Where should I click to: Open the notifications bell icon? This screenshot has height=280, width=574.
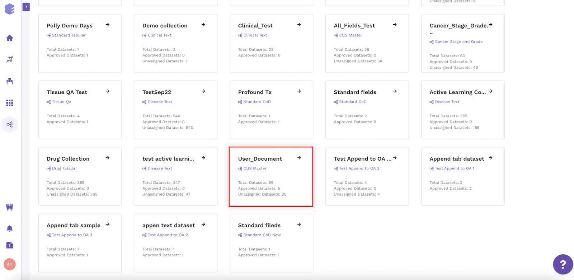click(x=10, y=228)
